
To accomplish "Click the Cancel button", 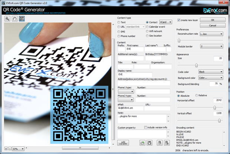I will [213, 25].
